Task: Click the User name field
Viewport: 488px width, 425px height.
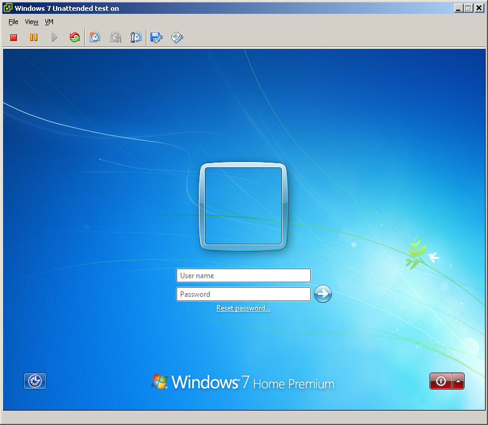Action: pos(243,276)
